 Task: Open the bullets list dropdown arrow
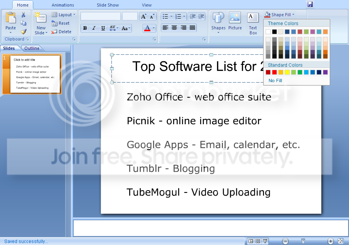[171, 17]
